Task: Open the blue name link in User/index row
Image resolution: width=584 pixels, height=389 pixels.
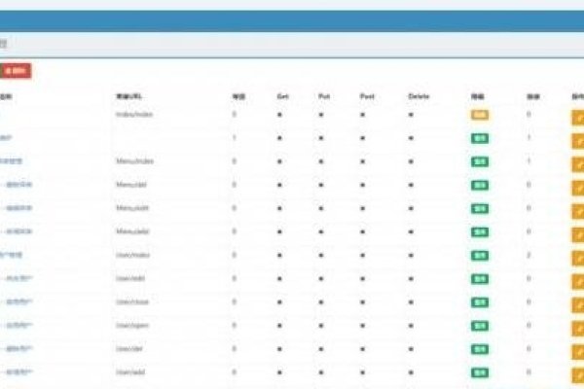Action: pos(10,255)
